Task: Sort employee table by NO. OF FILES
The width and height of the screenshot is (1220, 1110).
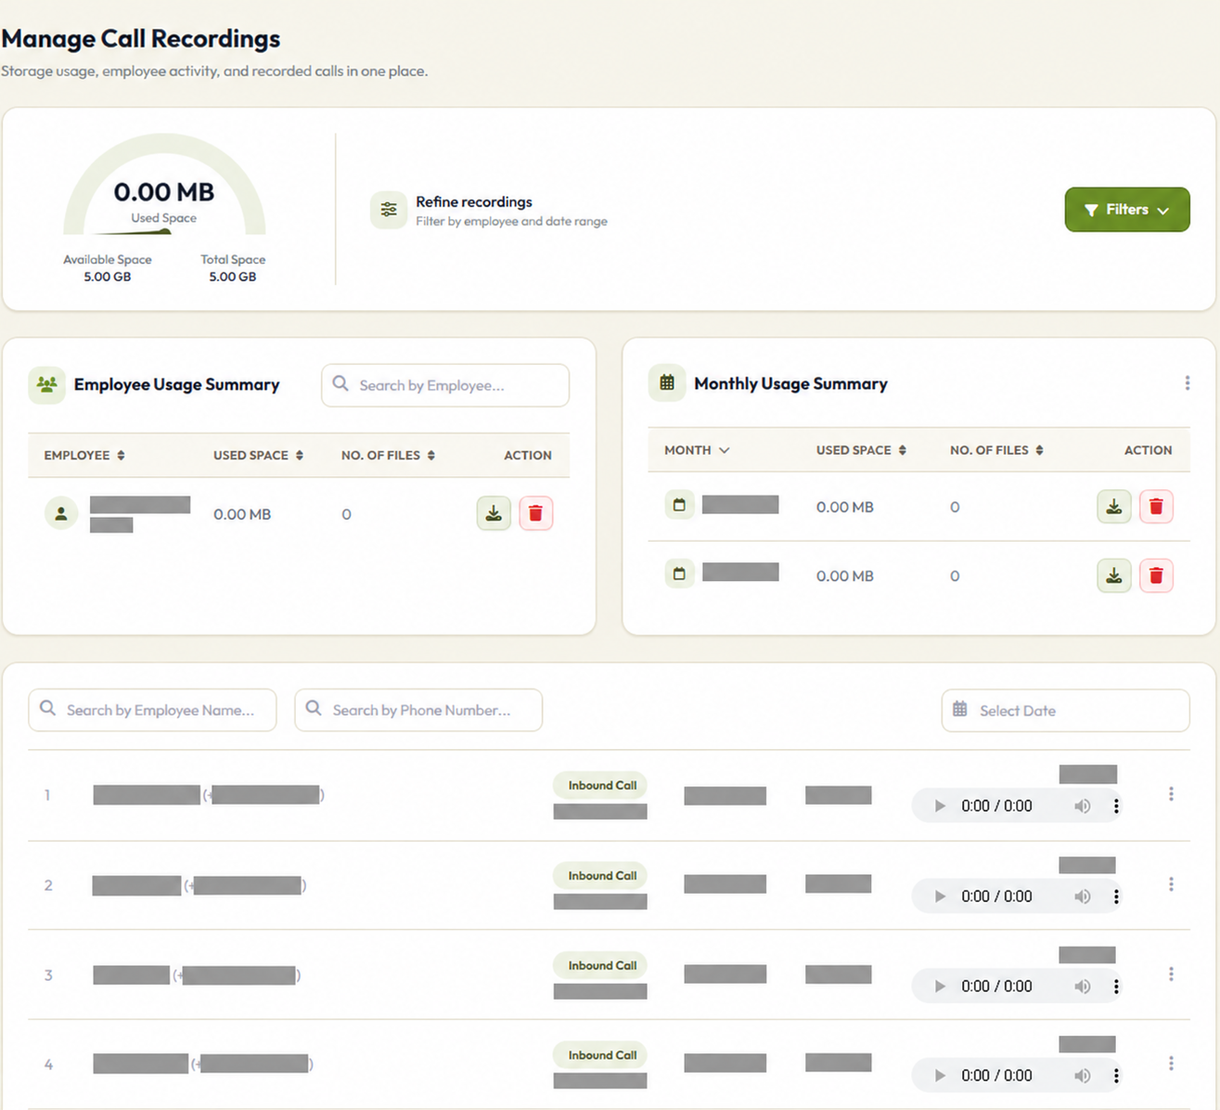Action: click(388, 455)
